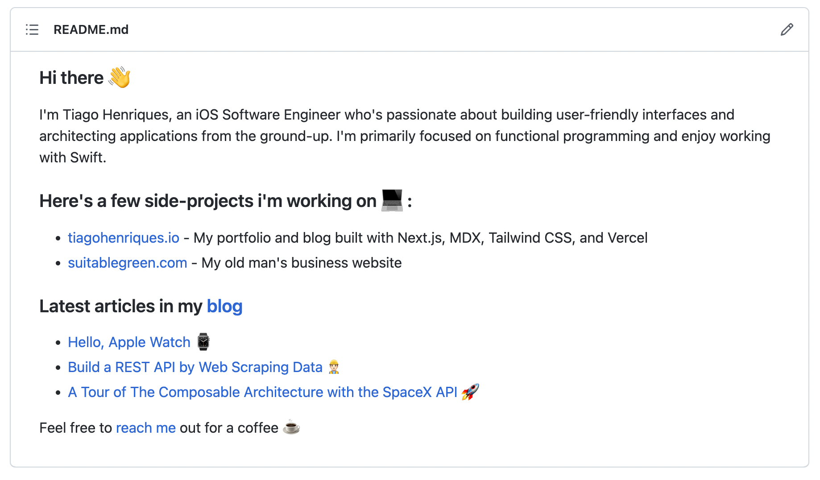Click the pencil icon to edit README.md
Screen dimensions: 820x480
(x=787, y=29)
